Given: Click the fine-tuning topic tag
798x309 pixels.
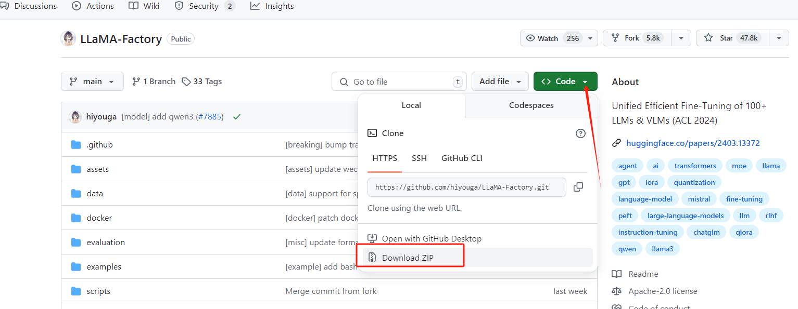Looking at the screenshot, I should coord(744,199).
